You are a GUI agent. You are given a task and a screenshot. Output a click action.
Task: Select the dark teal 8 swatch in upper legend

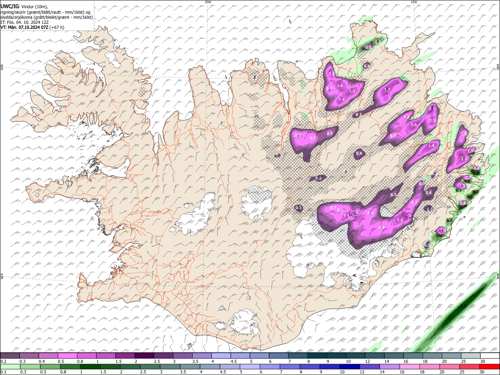317,356
